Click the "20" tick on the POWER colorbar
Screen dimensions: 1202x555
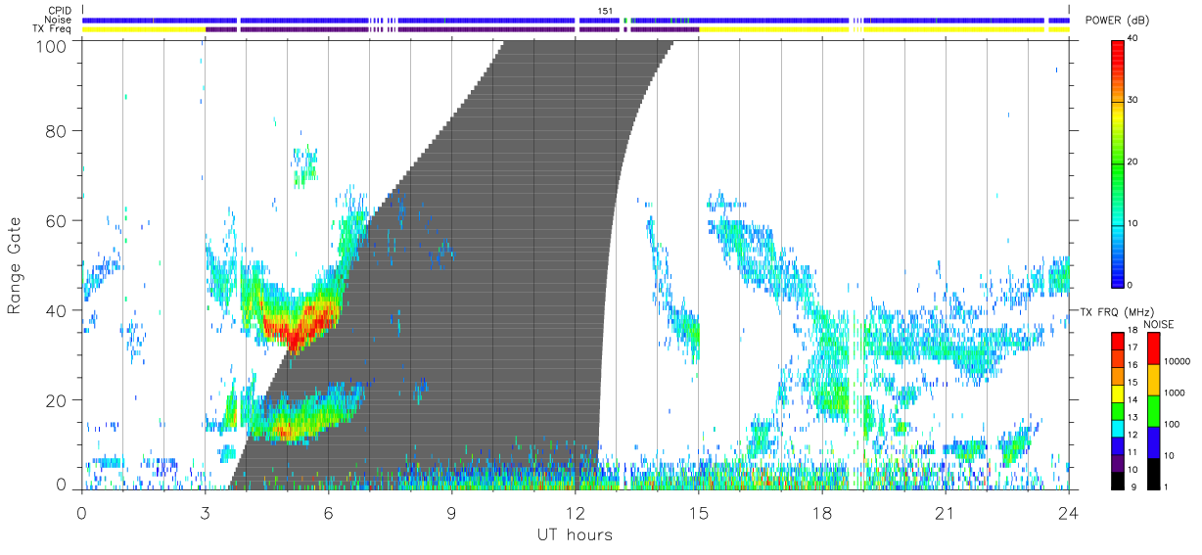tap(1134, 162)
